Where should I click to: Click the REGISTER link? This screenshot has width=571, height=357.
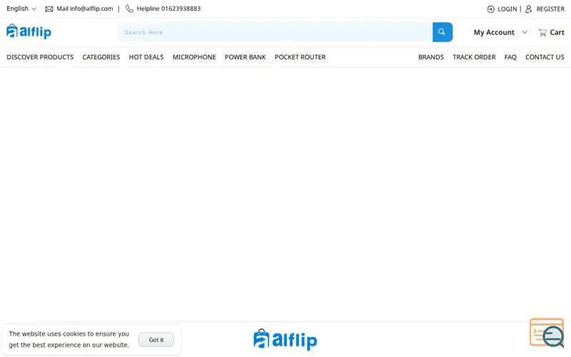pos(550,9)
